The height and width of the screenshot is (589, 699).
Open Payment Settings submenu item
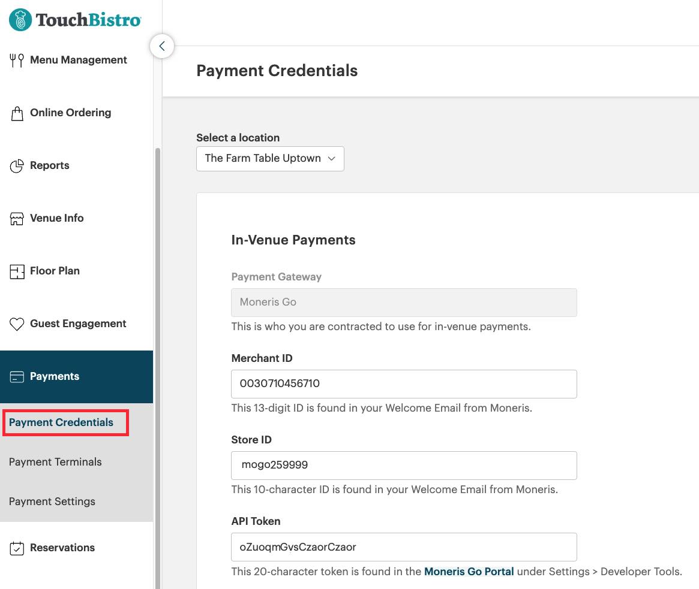click(52, 502)
